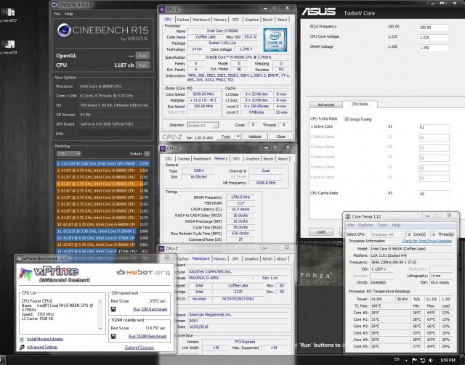
Task: Open the File menu in Cinebench
Action: pyautogui.click(x=57, y=14)
